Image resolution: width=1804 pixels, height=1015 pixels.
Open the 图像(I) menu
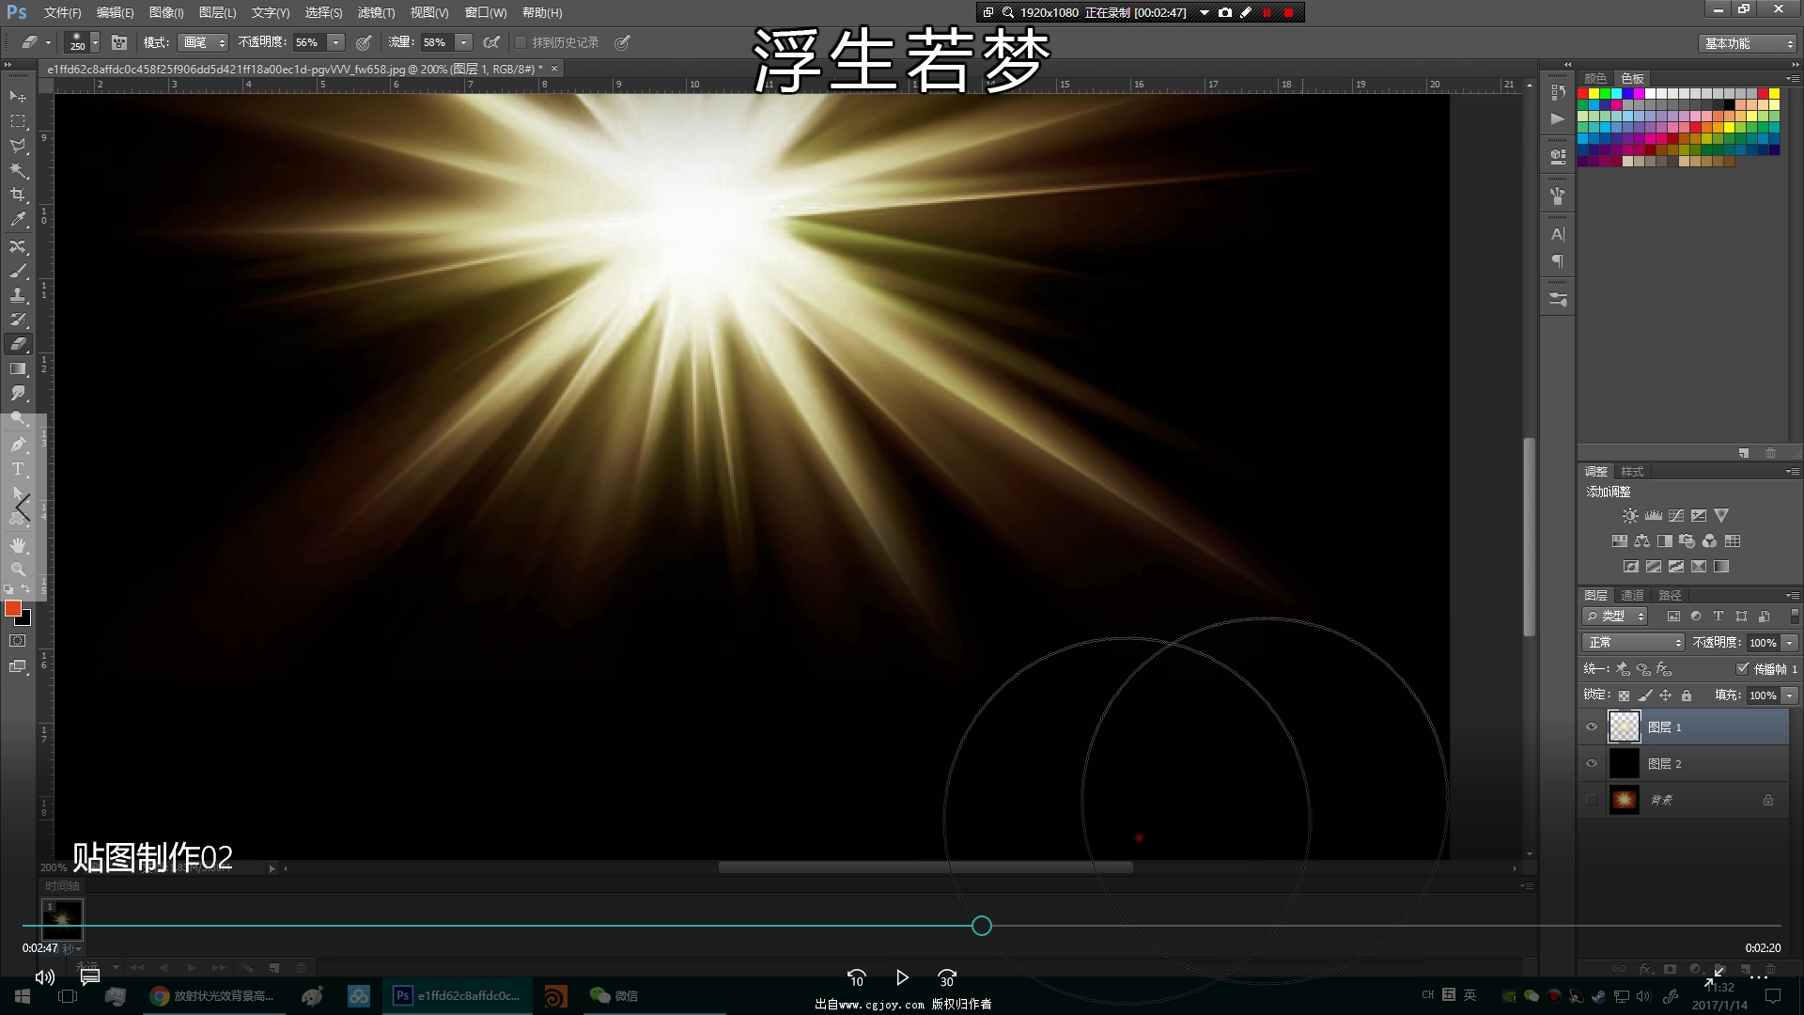[166, 12]
